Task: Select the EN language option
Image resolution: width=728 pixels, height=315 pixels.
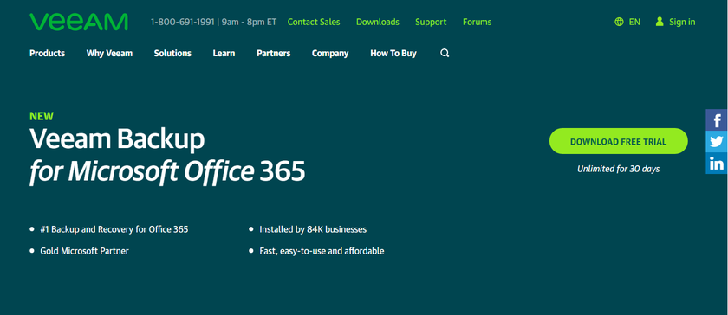Action: [634, 22]
